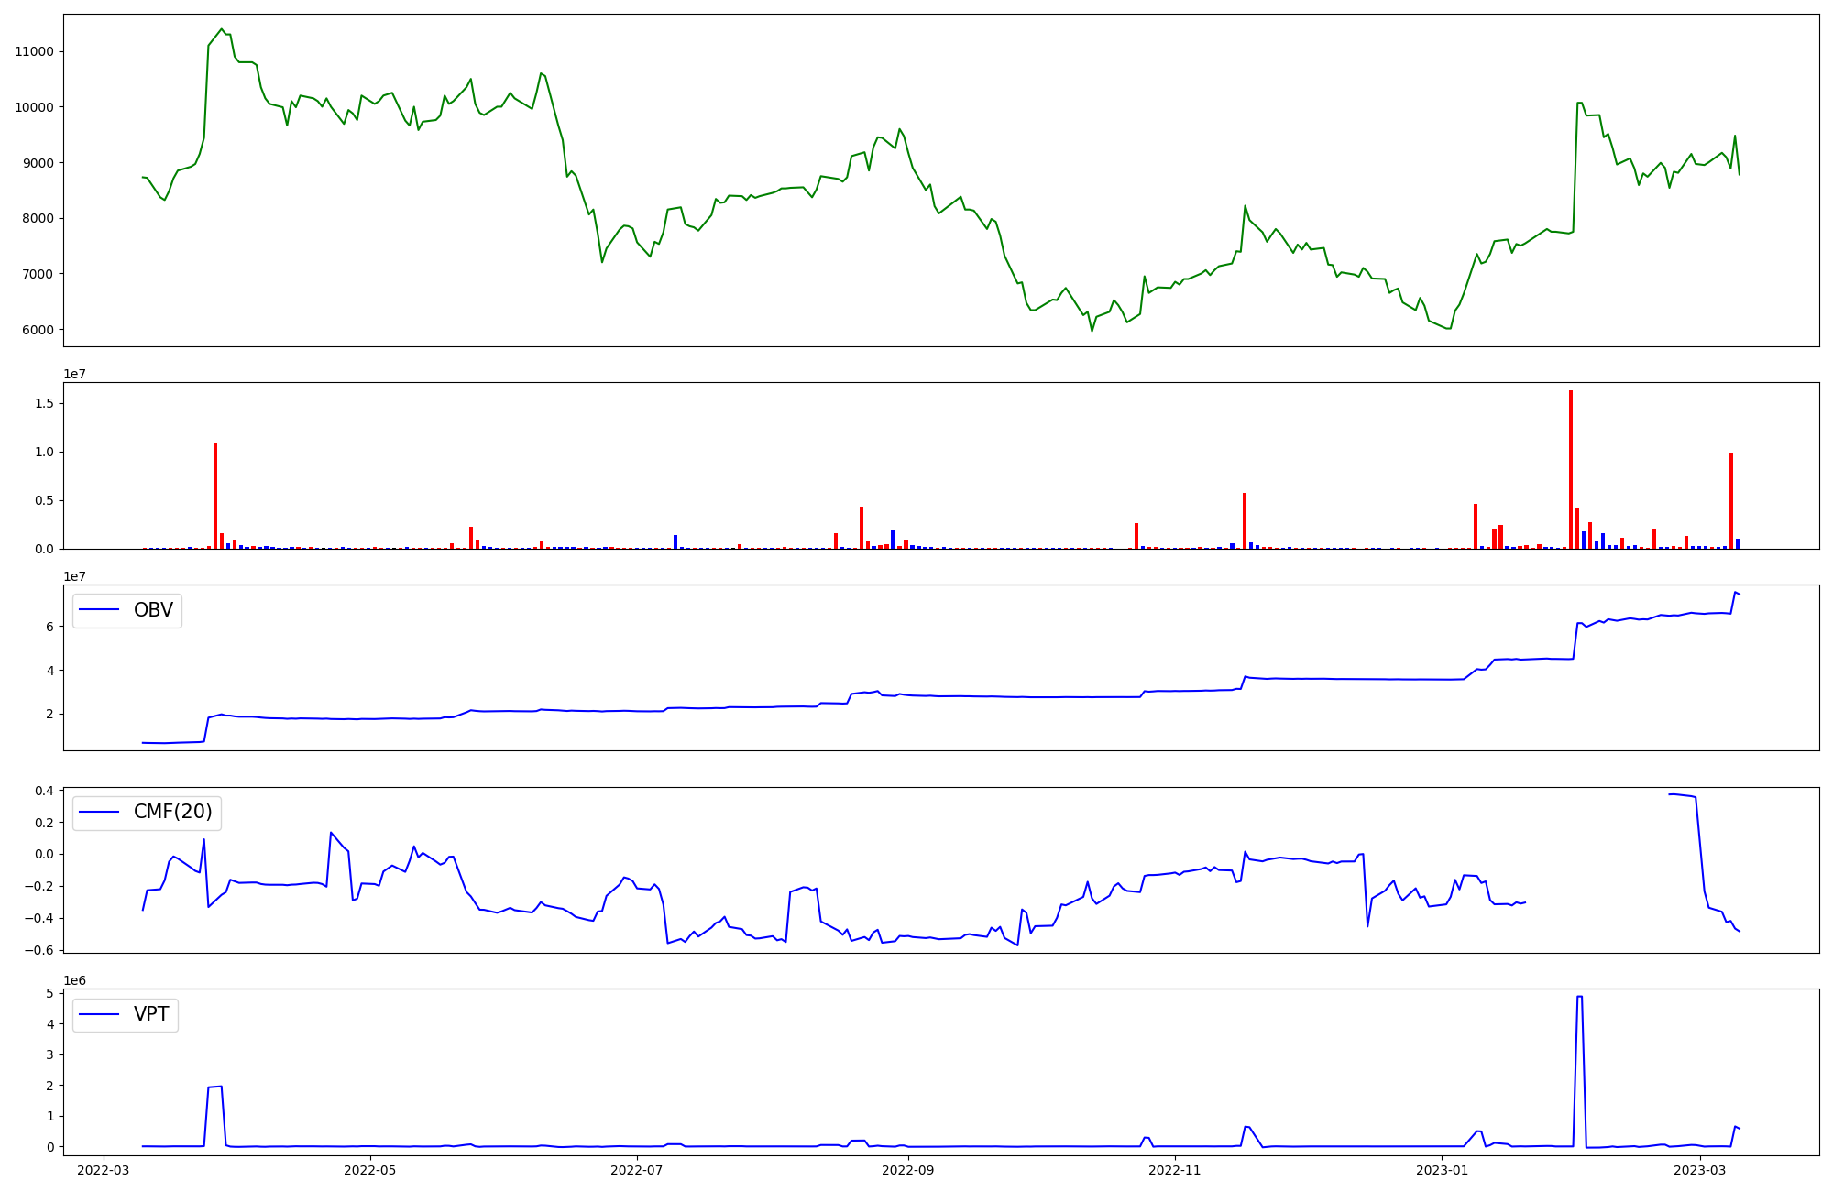Viewport: 1833px width, 1191px height.
Task: Click the 0.4 tick on the CMF axis
Action: [44, 791]
